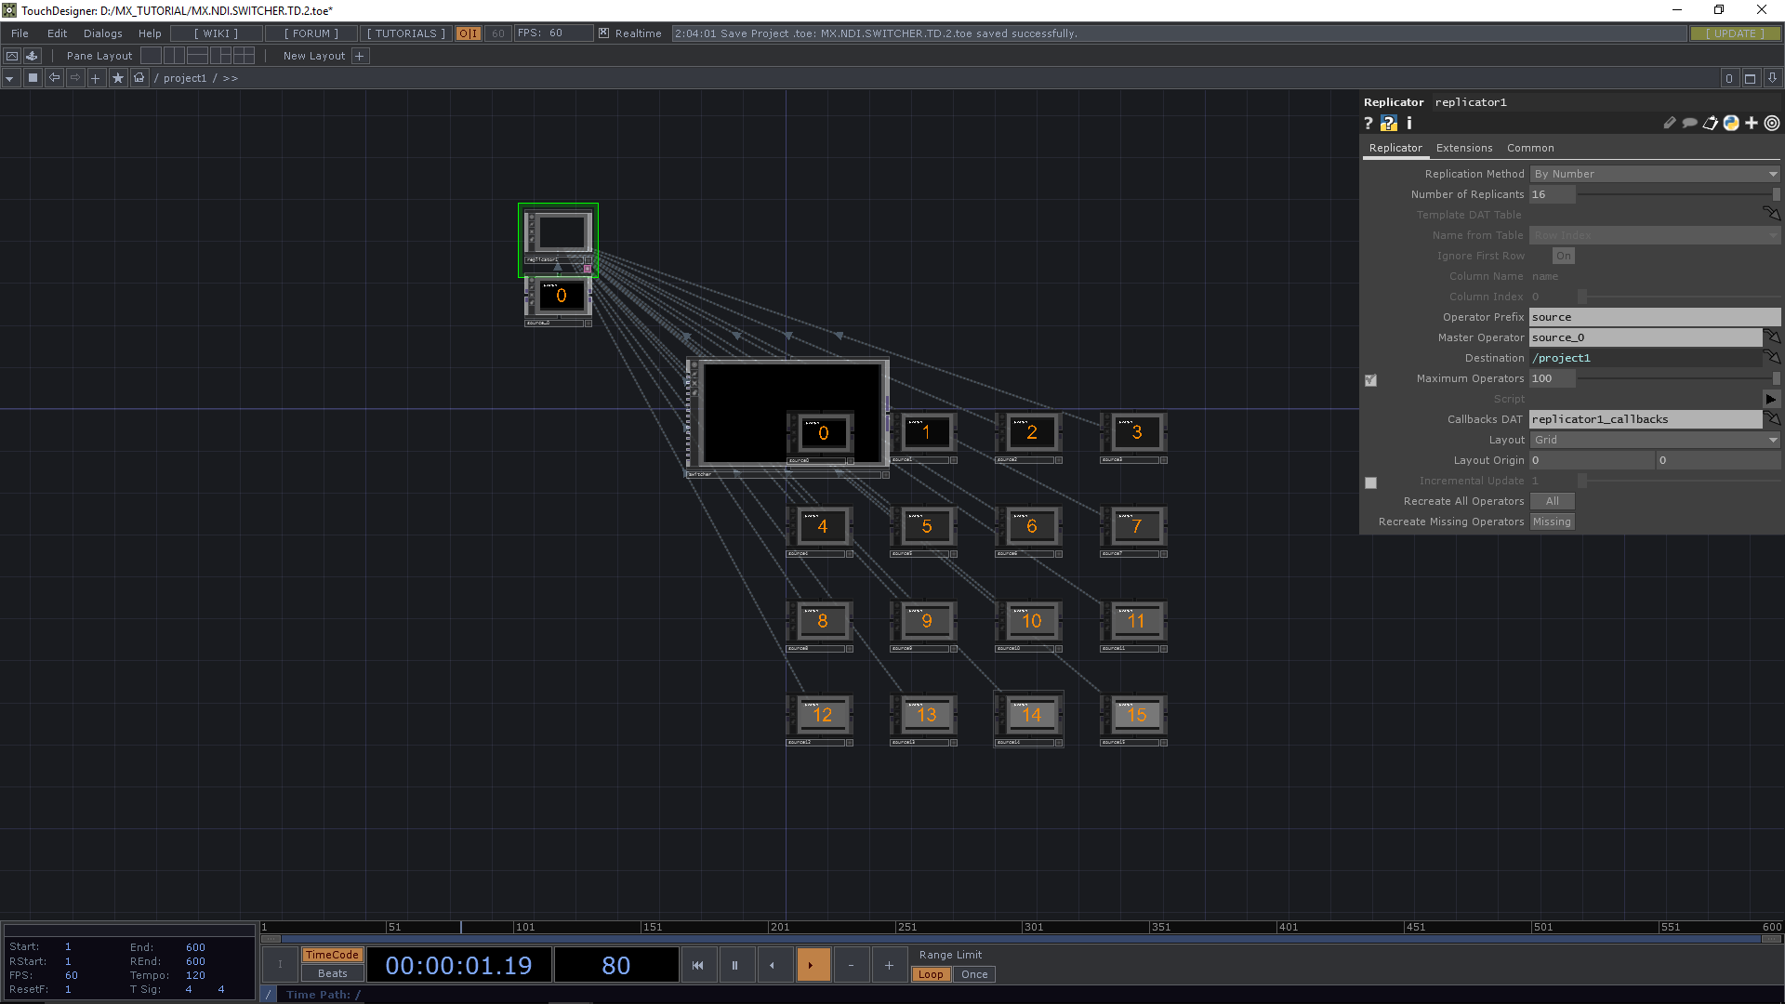Step back one frame with minus button

pyautogui.click(x=851, y=965)
